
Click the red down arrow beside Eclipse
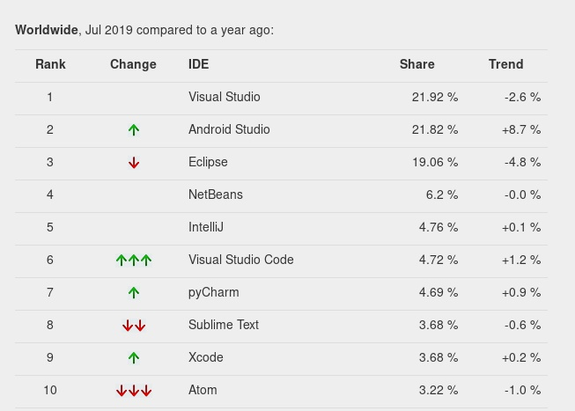(x=134, y=163)
